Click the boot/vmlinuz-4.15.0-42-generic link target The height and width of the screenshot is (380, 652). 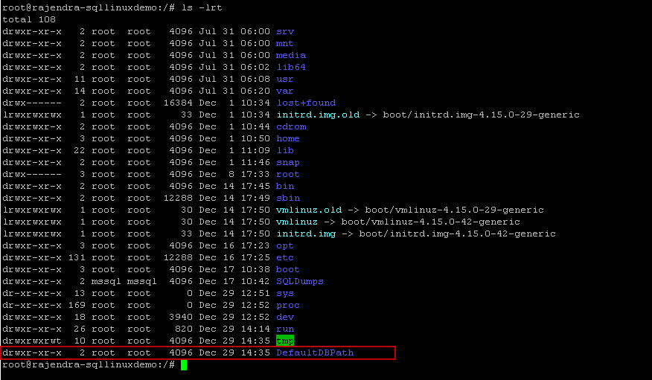pyautogui.click(x=431, y=222)
